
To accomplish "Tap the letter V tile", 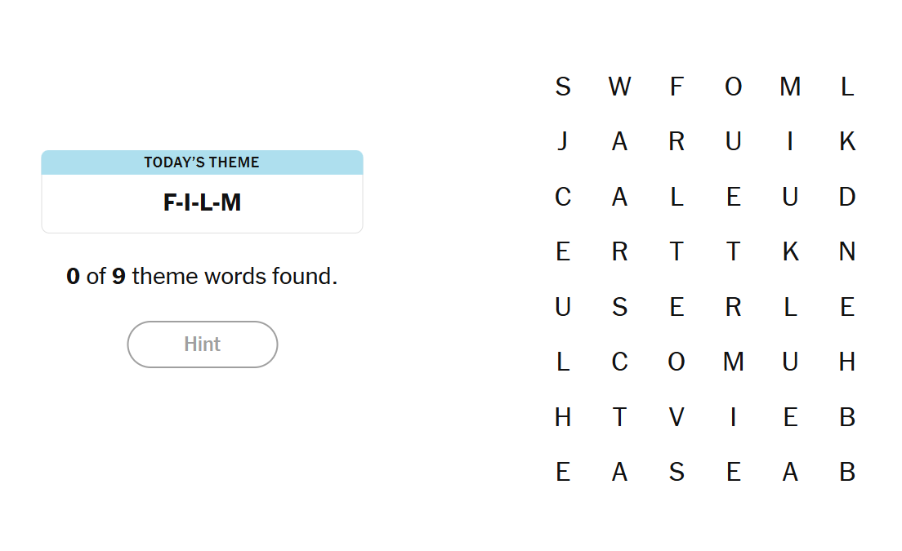I will coord(676,417).
